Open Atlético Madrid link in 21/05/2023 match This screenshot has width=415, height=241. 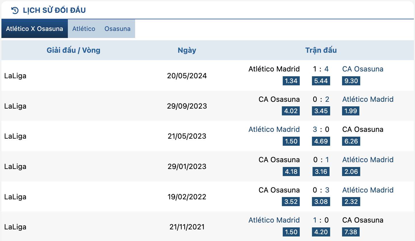[274, 129]
